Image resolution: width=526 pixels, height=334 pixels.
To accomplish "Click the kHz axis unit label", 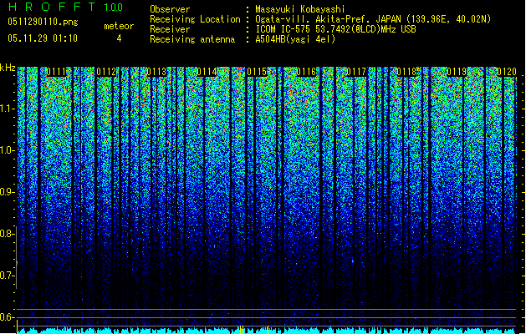I will coord(8,68).
